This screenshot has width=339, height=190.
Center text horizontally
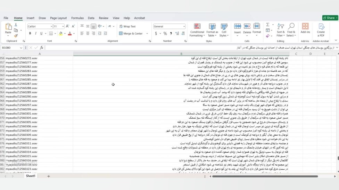[x=88, y=33]
